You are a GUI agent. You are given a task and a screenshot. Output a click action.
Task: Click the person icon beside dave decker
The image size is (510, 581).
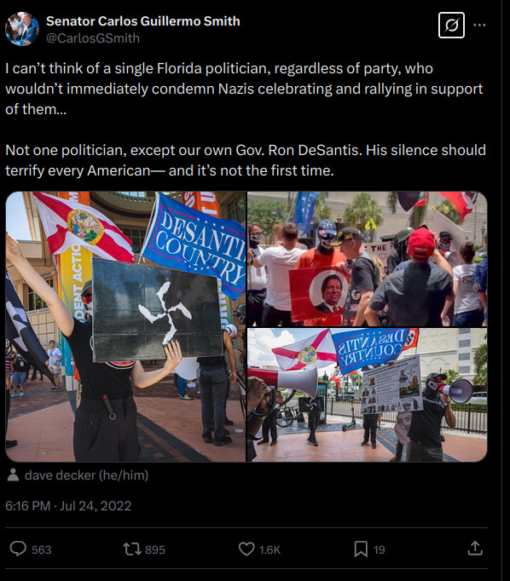14,475
